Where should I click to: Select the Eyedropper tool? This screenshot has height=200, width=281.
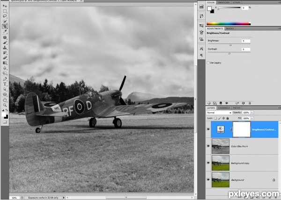click(5, 32)
